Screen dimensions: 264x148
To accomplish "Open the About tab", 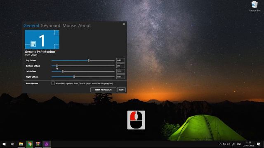I will [x=85, y=25].
